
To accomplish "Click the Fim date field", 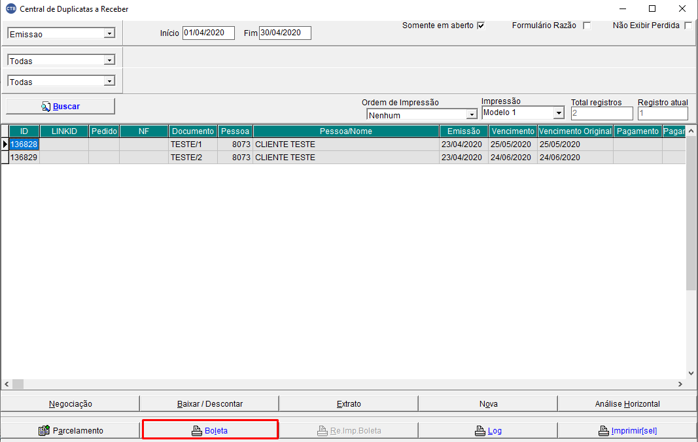I will coord(285,33).
